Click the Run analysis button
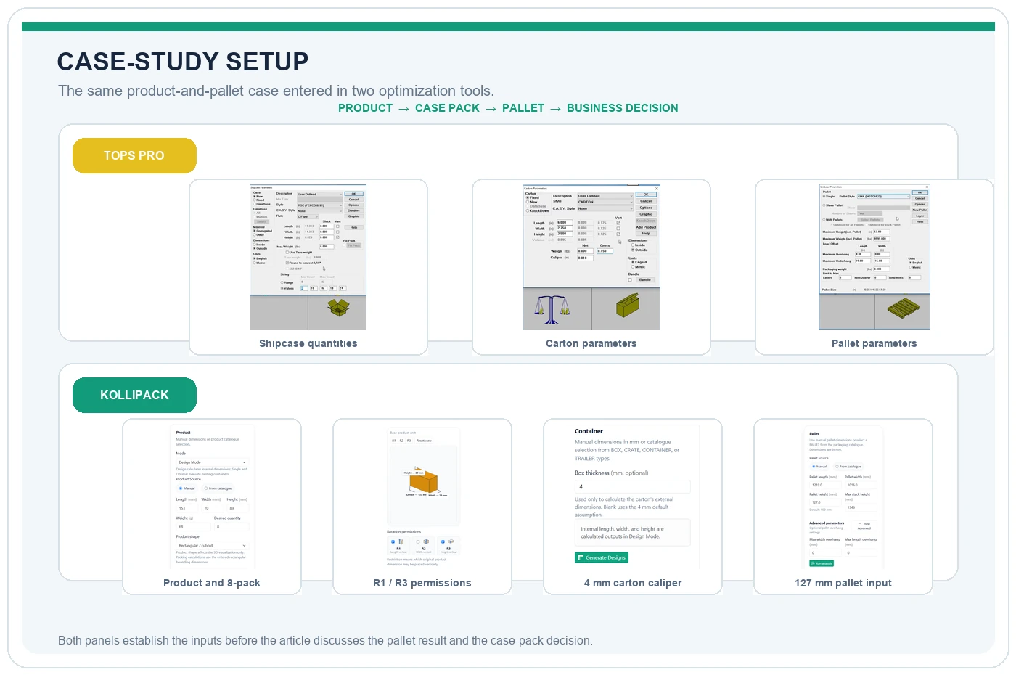This screenshot has width=1016, height=675. click(x=822, y=563)
